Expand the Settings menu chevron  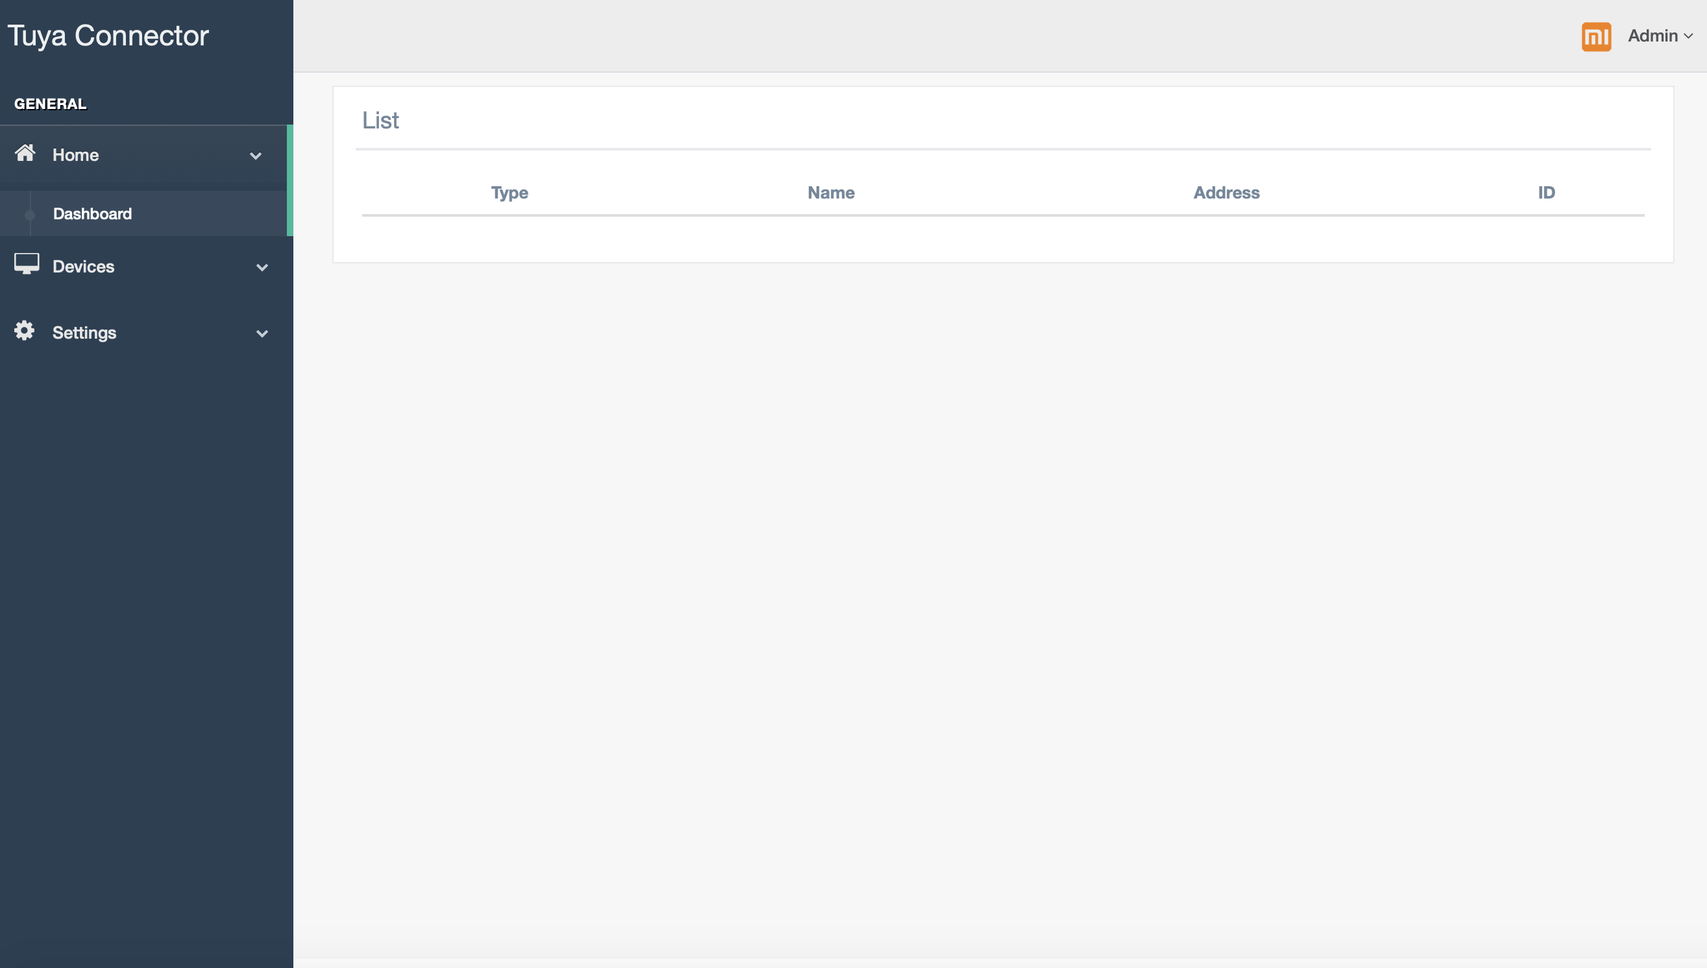tap(262, 333)
